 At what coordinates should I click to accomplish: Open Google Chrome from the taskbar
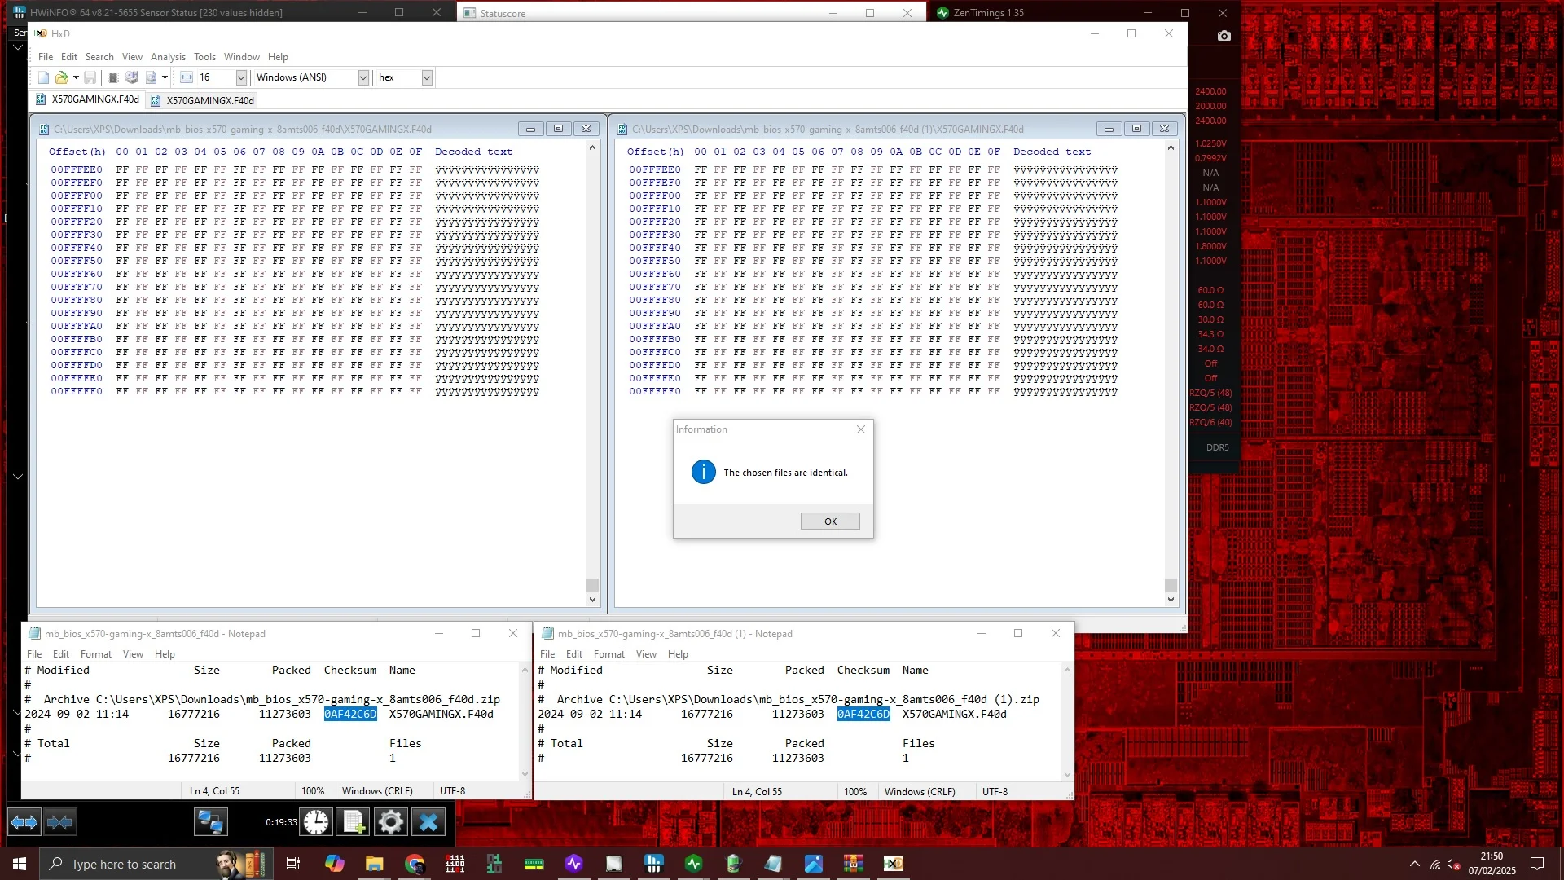(415, 864)
